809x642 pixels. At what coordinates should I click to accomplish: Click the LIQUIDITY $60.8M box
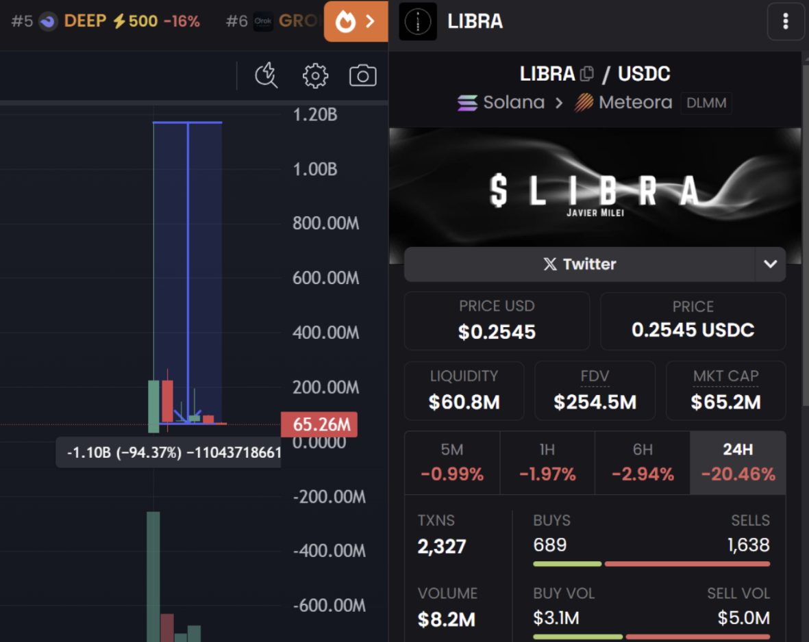coord(464,391)
